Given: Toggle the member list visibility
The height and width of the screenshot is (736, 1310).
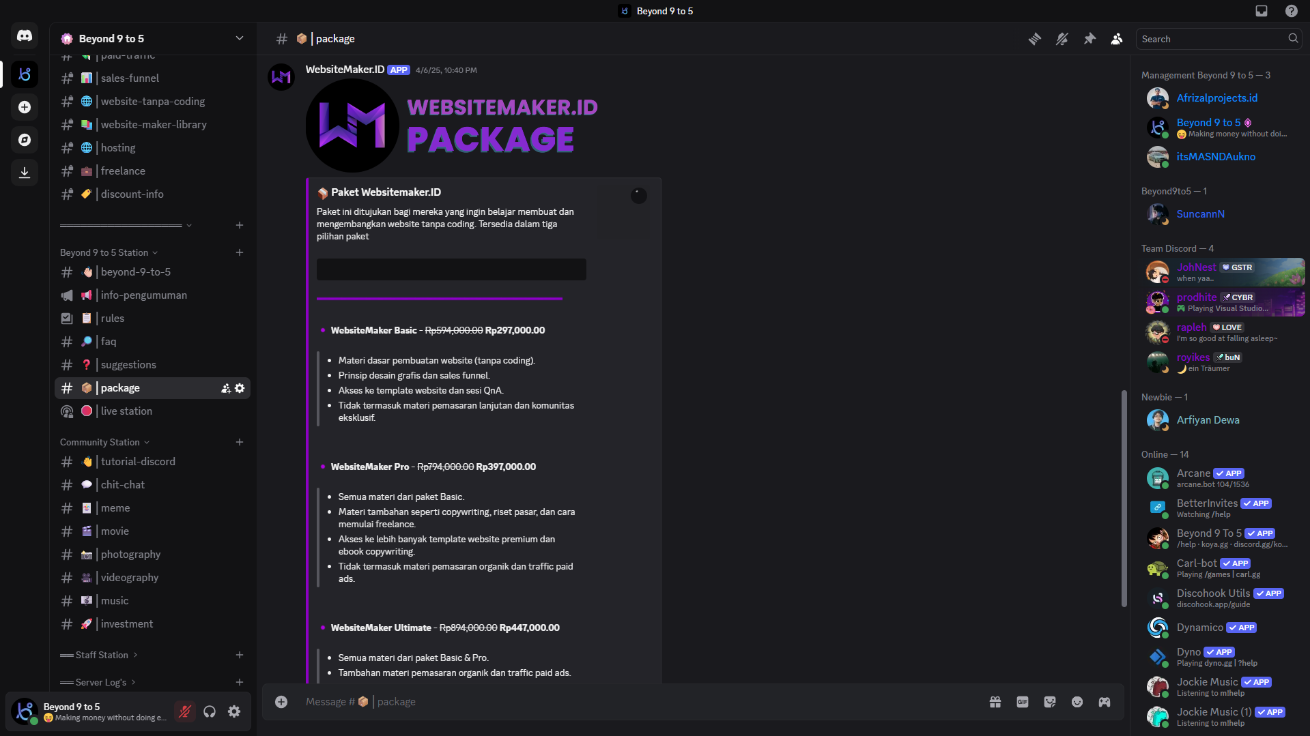Looking at the screenshot, I should tap(1117, 39).
